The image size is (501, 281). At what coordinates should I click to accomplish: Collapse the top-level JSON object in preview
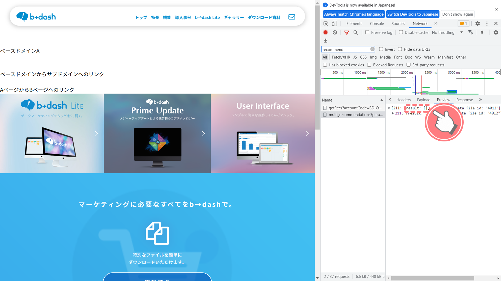pos(389,108)
